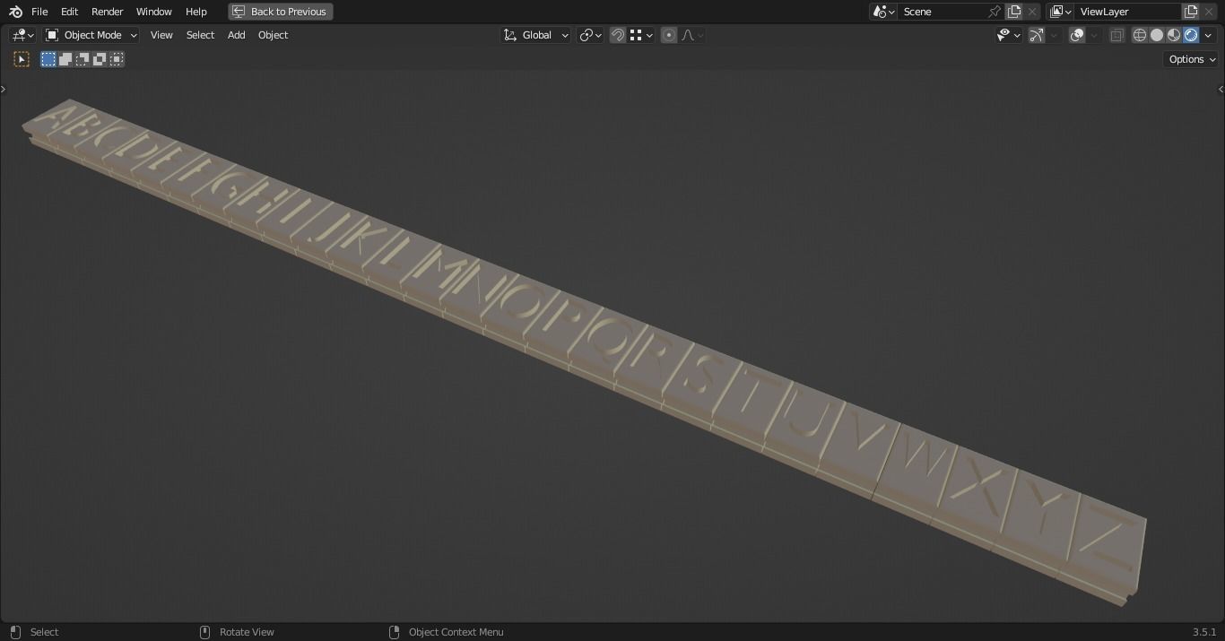
Task: Choose the Set new selection mode icon
Action: point(48,59)
